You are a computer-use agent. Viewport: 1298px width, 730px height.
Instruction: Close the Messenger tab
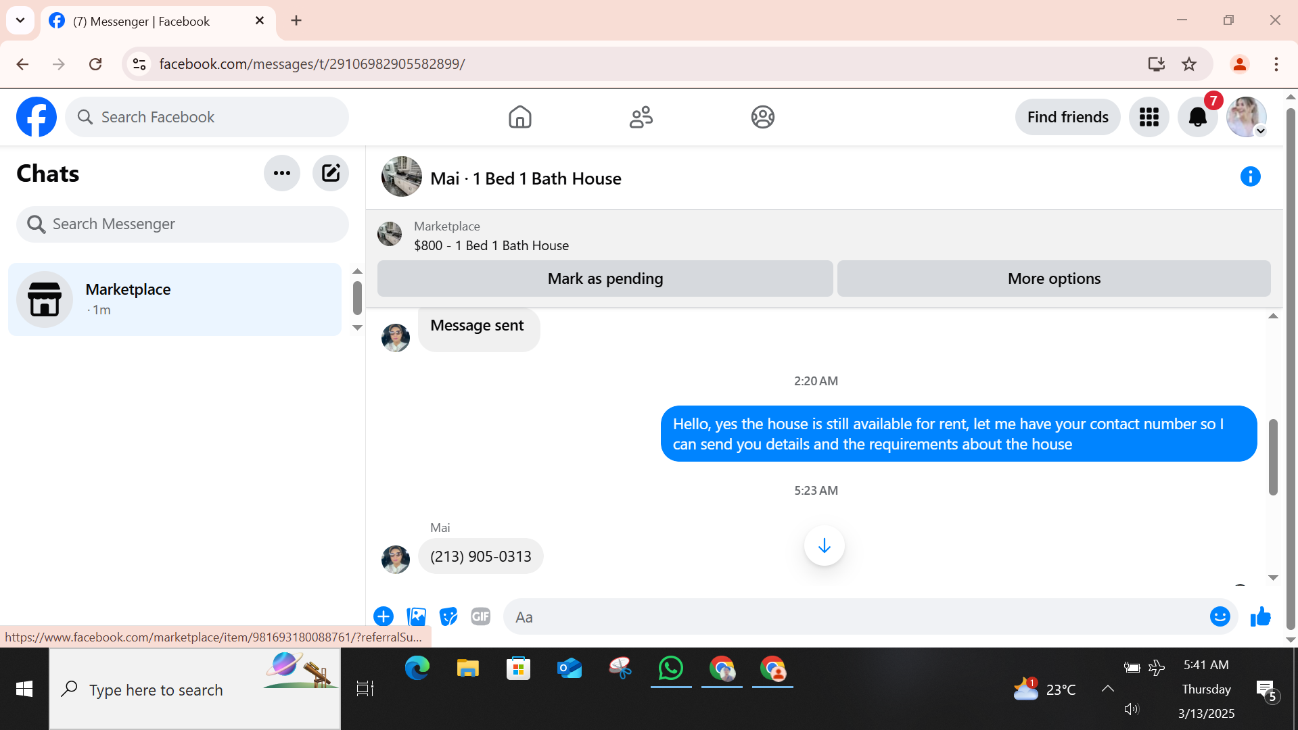pyautogui.click(x=259, y=21)
